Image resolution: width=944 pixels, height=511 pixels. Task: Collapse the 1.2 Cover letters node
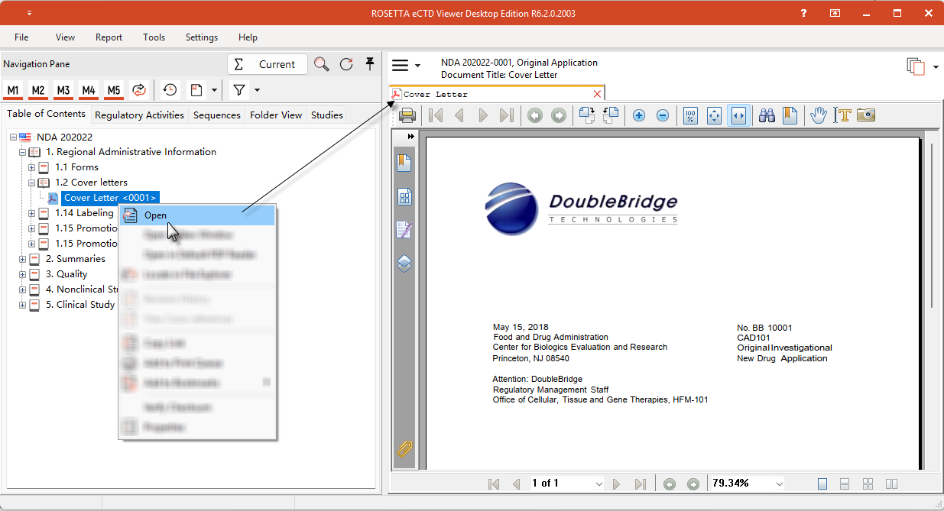tap(31, 183)
